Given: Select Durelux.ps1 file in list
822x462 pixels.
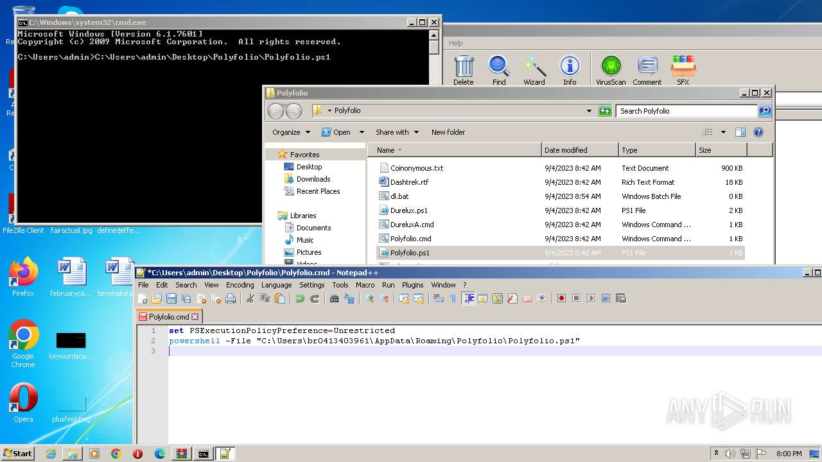Looking at the screenshot, I should (x=408, y=210).
